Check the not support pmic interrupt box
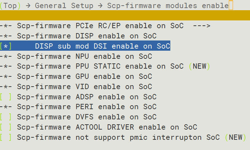 coord(6,137)
